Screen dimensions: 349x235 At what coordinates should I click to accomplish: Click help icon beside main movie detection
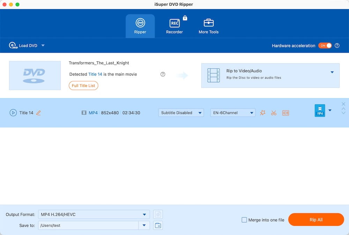point(163,74)
